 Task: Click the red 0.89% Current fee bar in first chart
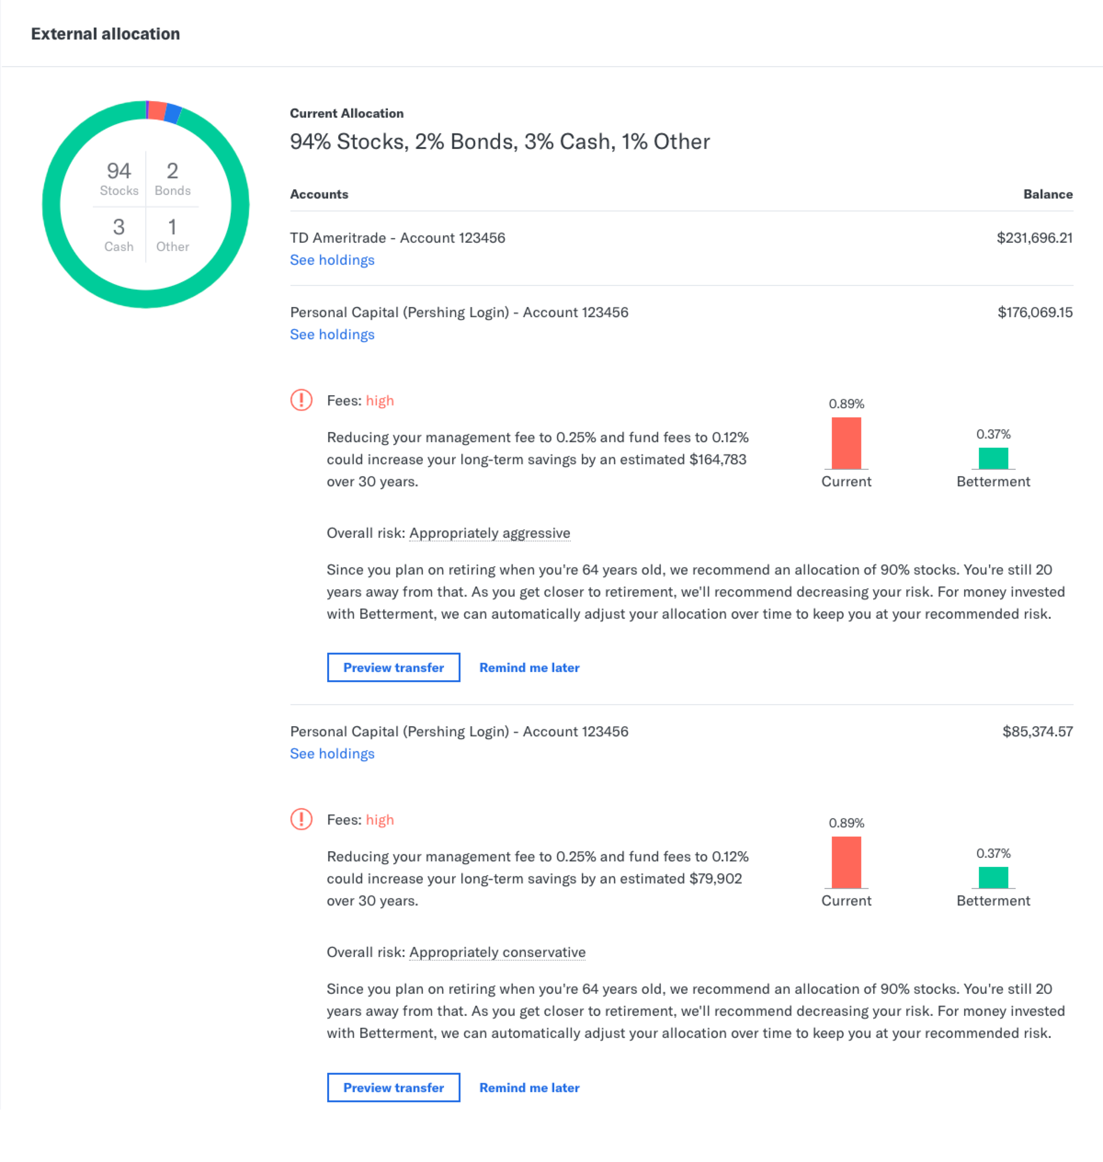[846, 443]
